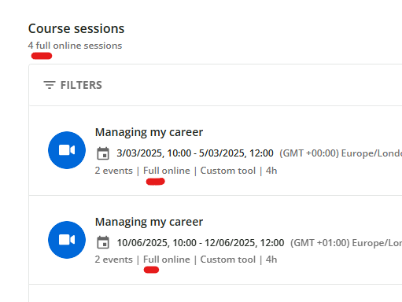Select the 3/03/2025, 10:00 - 5/03/2025 date range

(195, 153)
